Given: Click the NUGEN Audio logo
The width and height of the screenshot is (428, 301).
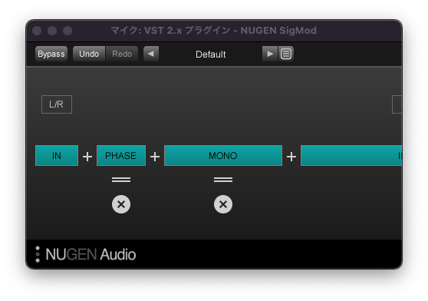Looking at the screenshot, I should pyautogui.click(x=91, y=254).
